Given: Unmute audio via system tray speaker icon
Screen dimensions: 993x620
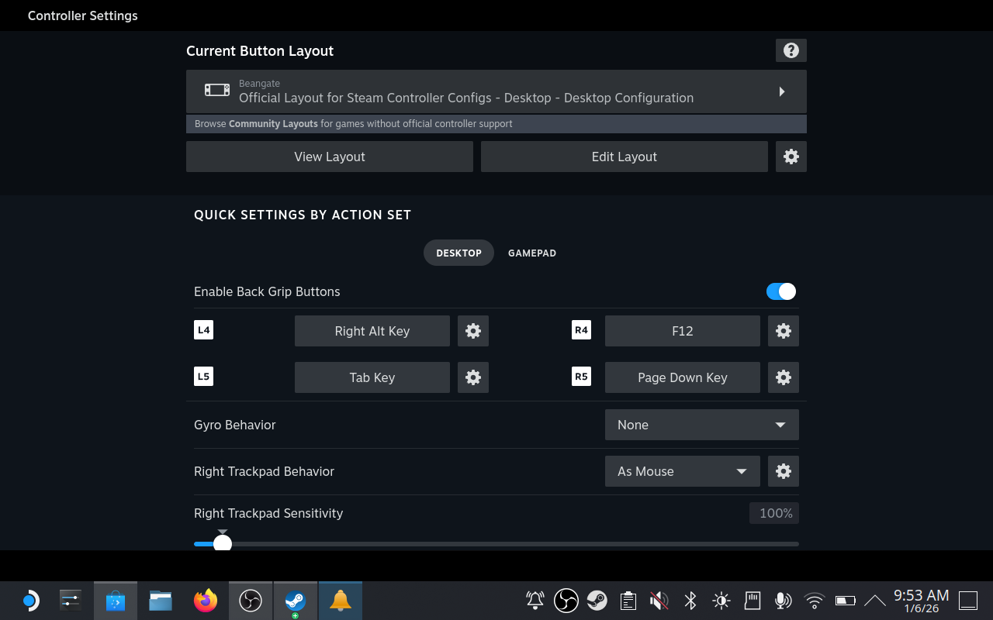Looking at the screenshot, I should 659,601.
